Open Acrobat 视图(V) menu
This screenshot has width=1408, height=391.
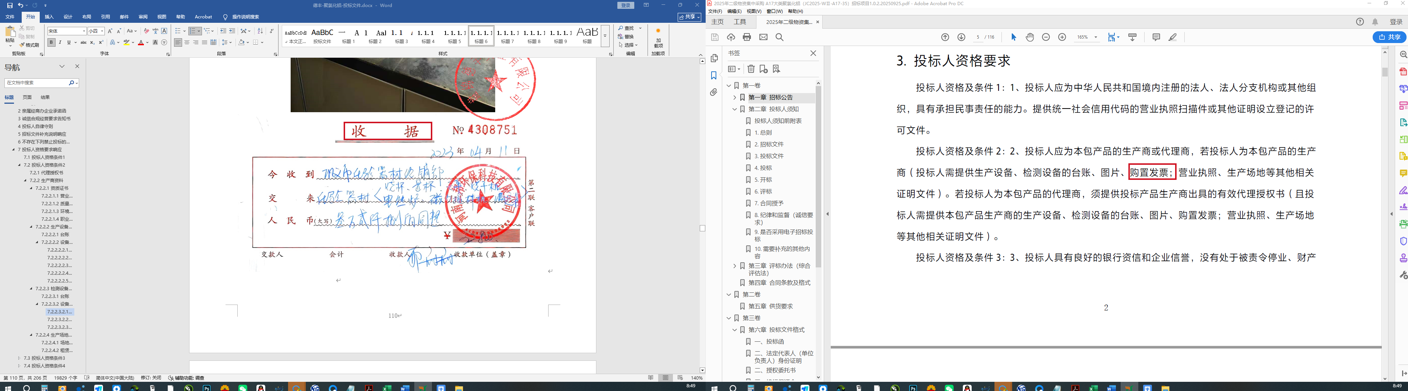754,11
